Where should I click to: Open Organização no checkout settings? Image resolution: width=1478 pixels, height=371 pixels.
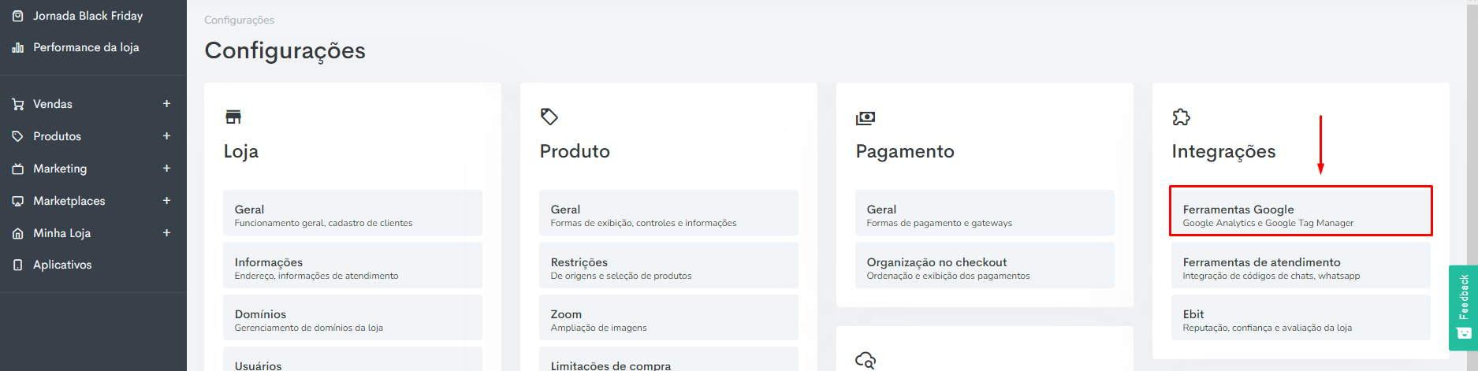click(985, 265)
